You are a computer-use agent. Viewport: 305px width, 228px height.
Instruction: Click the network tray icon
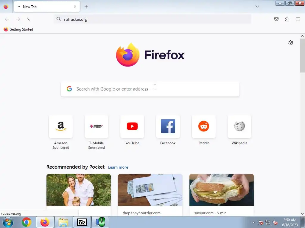click(268, 223)
